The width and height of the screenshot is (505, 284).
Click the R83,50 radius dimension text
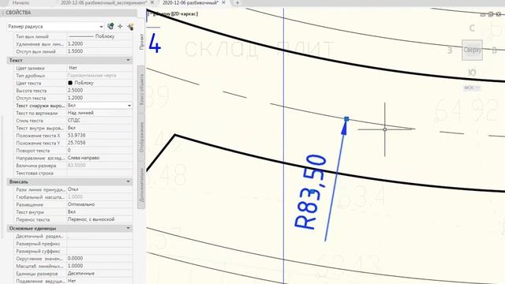pos(310,192)
